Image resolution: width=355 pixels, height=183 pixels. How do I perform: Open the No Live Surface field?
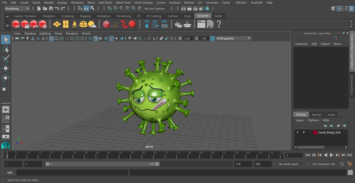click(x=156, y=9)
